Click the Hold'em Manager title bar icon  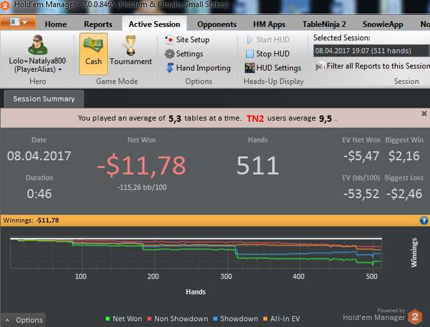(x=5, y=5)
